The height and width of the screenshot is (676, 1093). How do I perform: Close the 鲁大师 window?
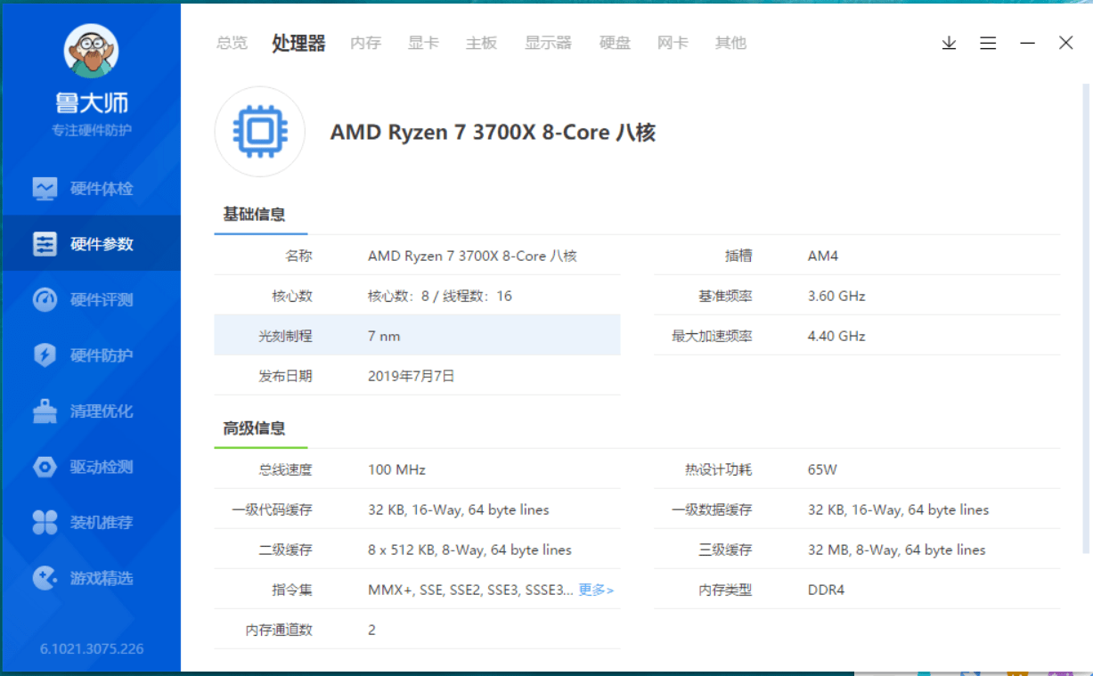click(1065, 43)
